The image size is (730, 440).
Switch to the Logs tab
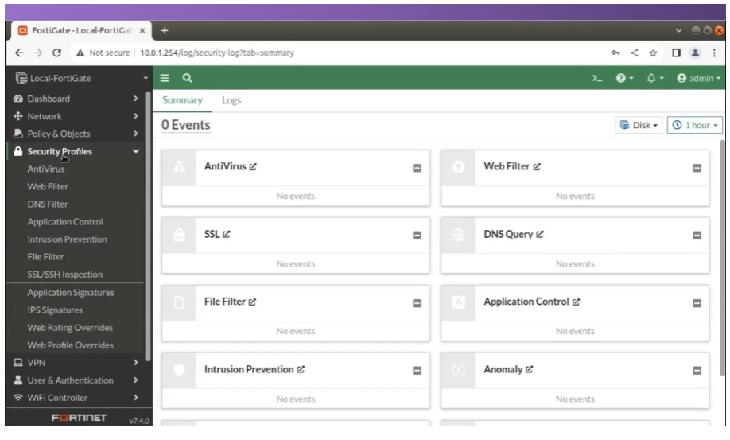(x=231, y=100)
